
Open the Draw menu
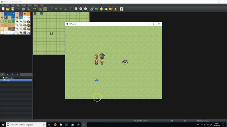18,5
